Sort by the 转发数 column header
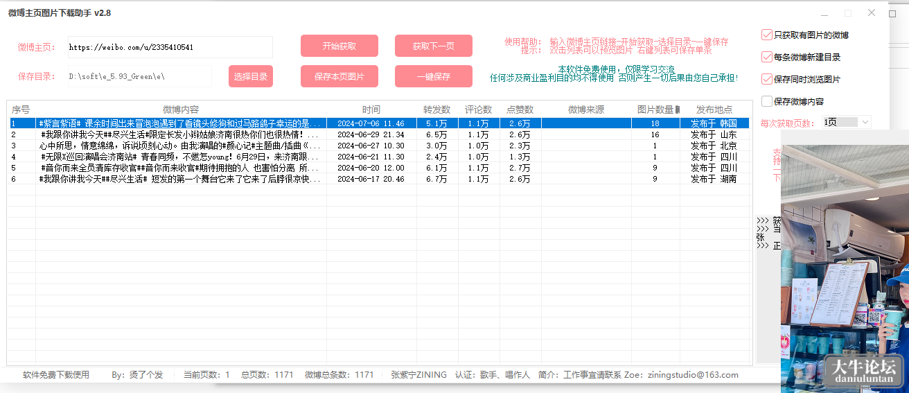 [437, 110]
